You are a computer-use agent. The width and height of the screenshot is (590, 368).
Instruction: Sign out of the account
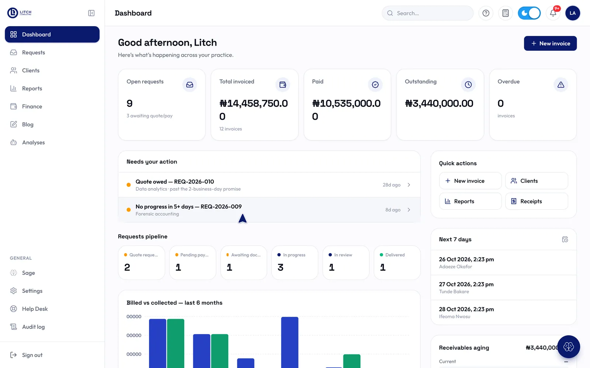point(52,355)
